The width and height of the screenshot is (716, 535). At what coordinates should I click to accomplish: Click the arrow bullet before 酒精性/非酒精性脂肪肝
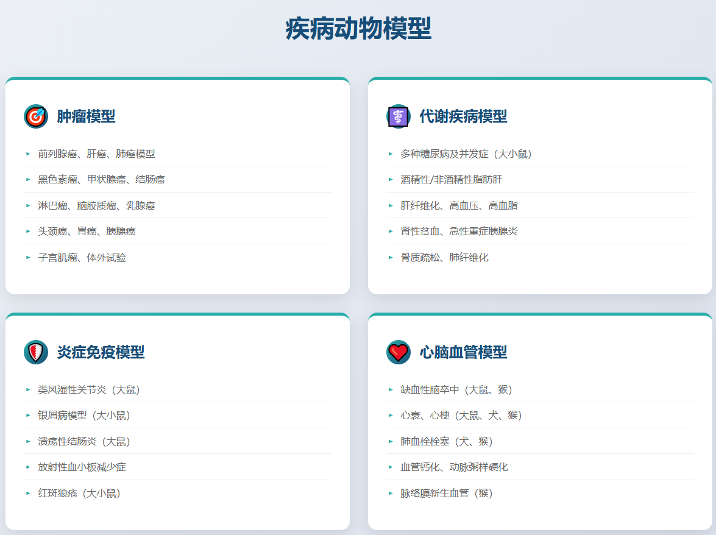point(391,179)
